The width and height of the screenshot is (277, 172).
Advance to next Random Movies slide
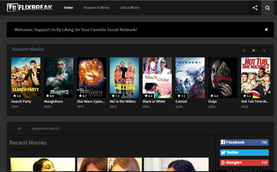click(264, 51)
